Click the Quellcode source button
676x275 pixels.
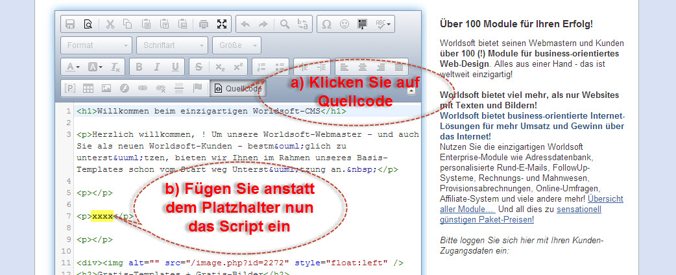click(238, 88)
